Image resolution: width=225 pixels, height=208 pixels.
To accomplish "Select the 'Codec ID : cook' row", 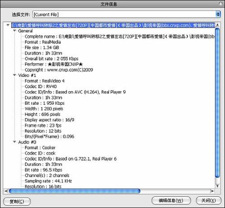I will click(40, 153).
